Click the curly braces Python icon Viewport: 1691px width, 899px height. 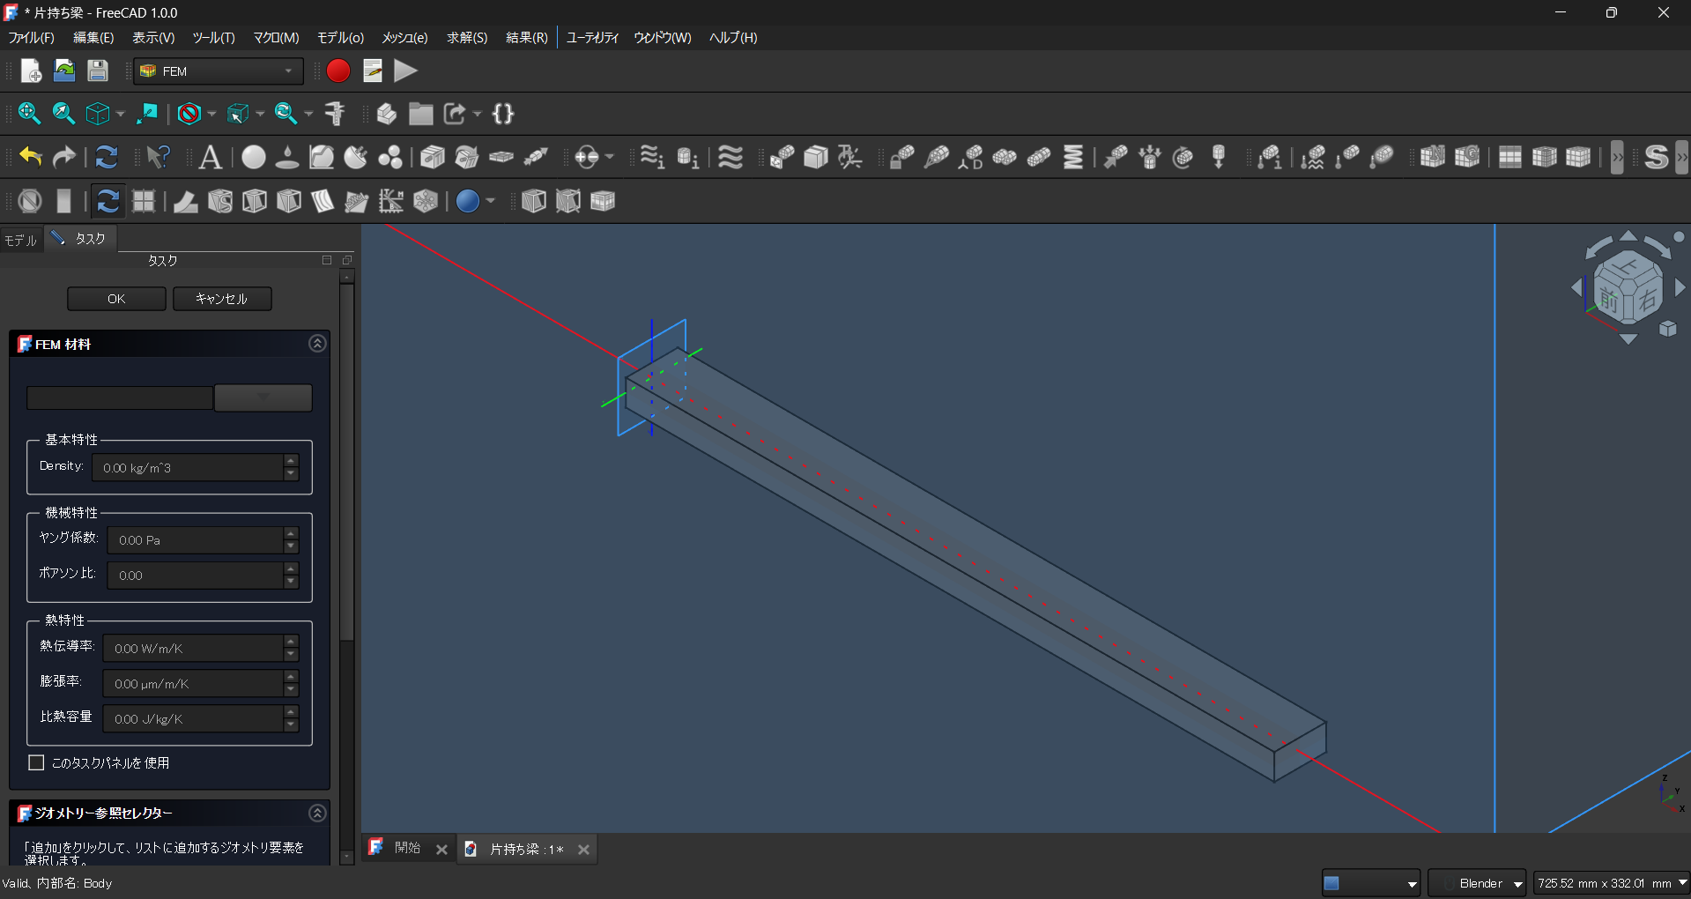point(503,114)
